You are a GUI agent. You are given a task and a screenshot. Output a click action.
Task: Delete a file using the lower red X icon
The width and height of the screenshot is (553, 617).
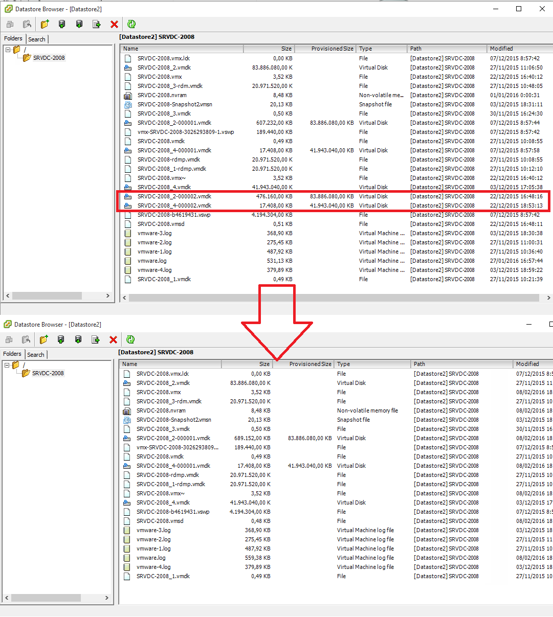(x=113, y=339)
